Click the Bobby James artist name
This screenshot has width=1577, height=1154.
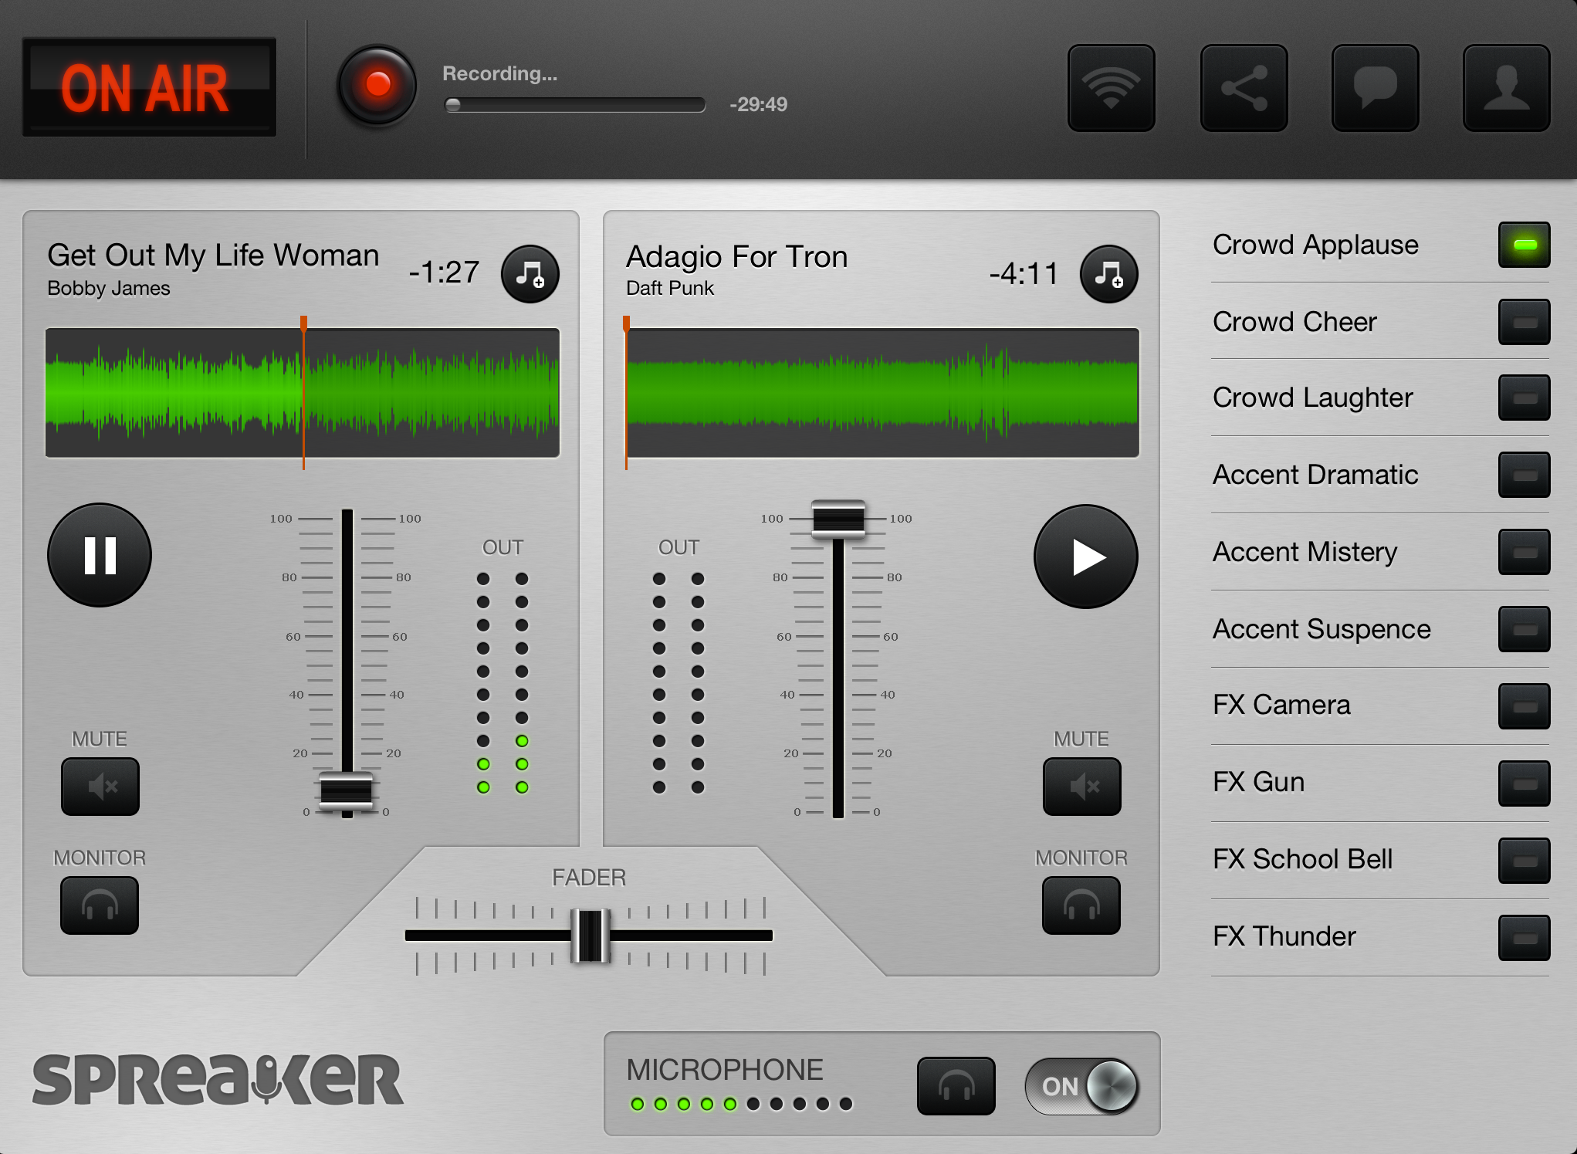coord(109,289)
